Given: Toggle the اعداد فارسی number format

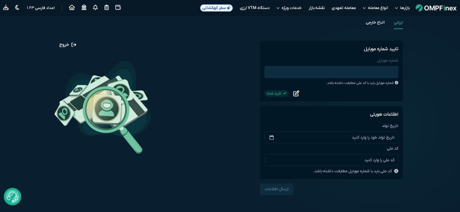Looking at the screenshot, I should point(40,8).
